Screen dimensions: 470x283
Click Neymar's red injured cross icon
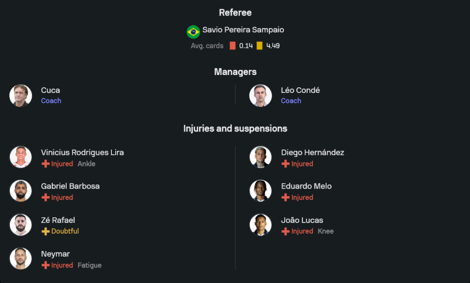coord(46,265)
